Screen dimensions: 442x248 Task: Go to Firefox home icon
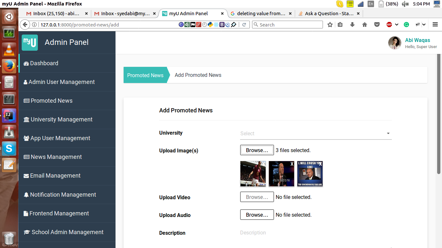click(x=365, y=25)
